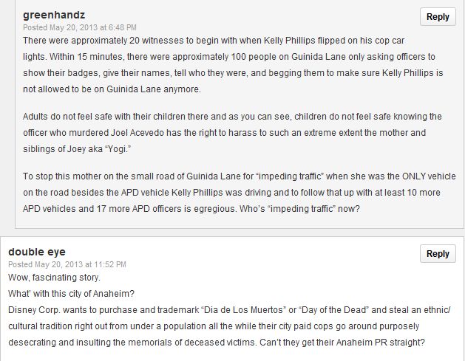Image resolution: width=465 pixels, height=361 pixels.
Task: Click the quoted 'Dia de Los Muertos' phrase
Action: point(243,310)
